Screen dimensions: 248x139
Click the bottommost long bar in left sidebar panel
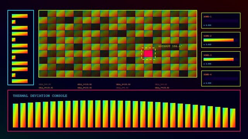20,81
